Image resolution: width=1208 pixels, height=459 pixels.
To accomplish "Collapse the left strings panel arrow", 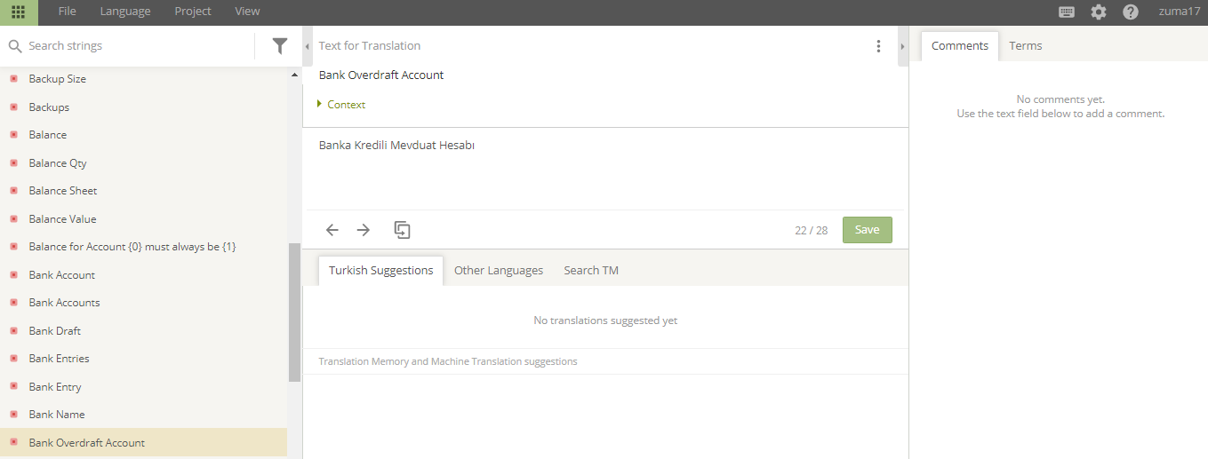I will pos(308,46).
